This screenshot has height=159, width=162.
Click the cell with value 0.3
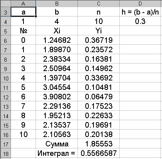140,21
